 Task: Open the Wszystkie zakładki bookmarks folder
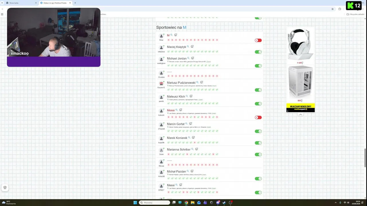[x=356, y=14]
